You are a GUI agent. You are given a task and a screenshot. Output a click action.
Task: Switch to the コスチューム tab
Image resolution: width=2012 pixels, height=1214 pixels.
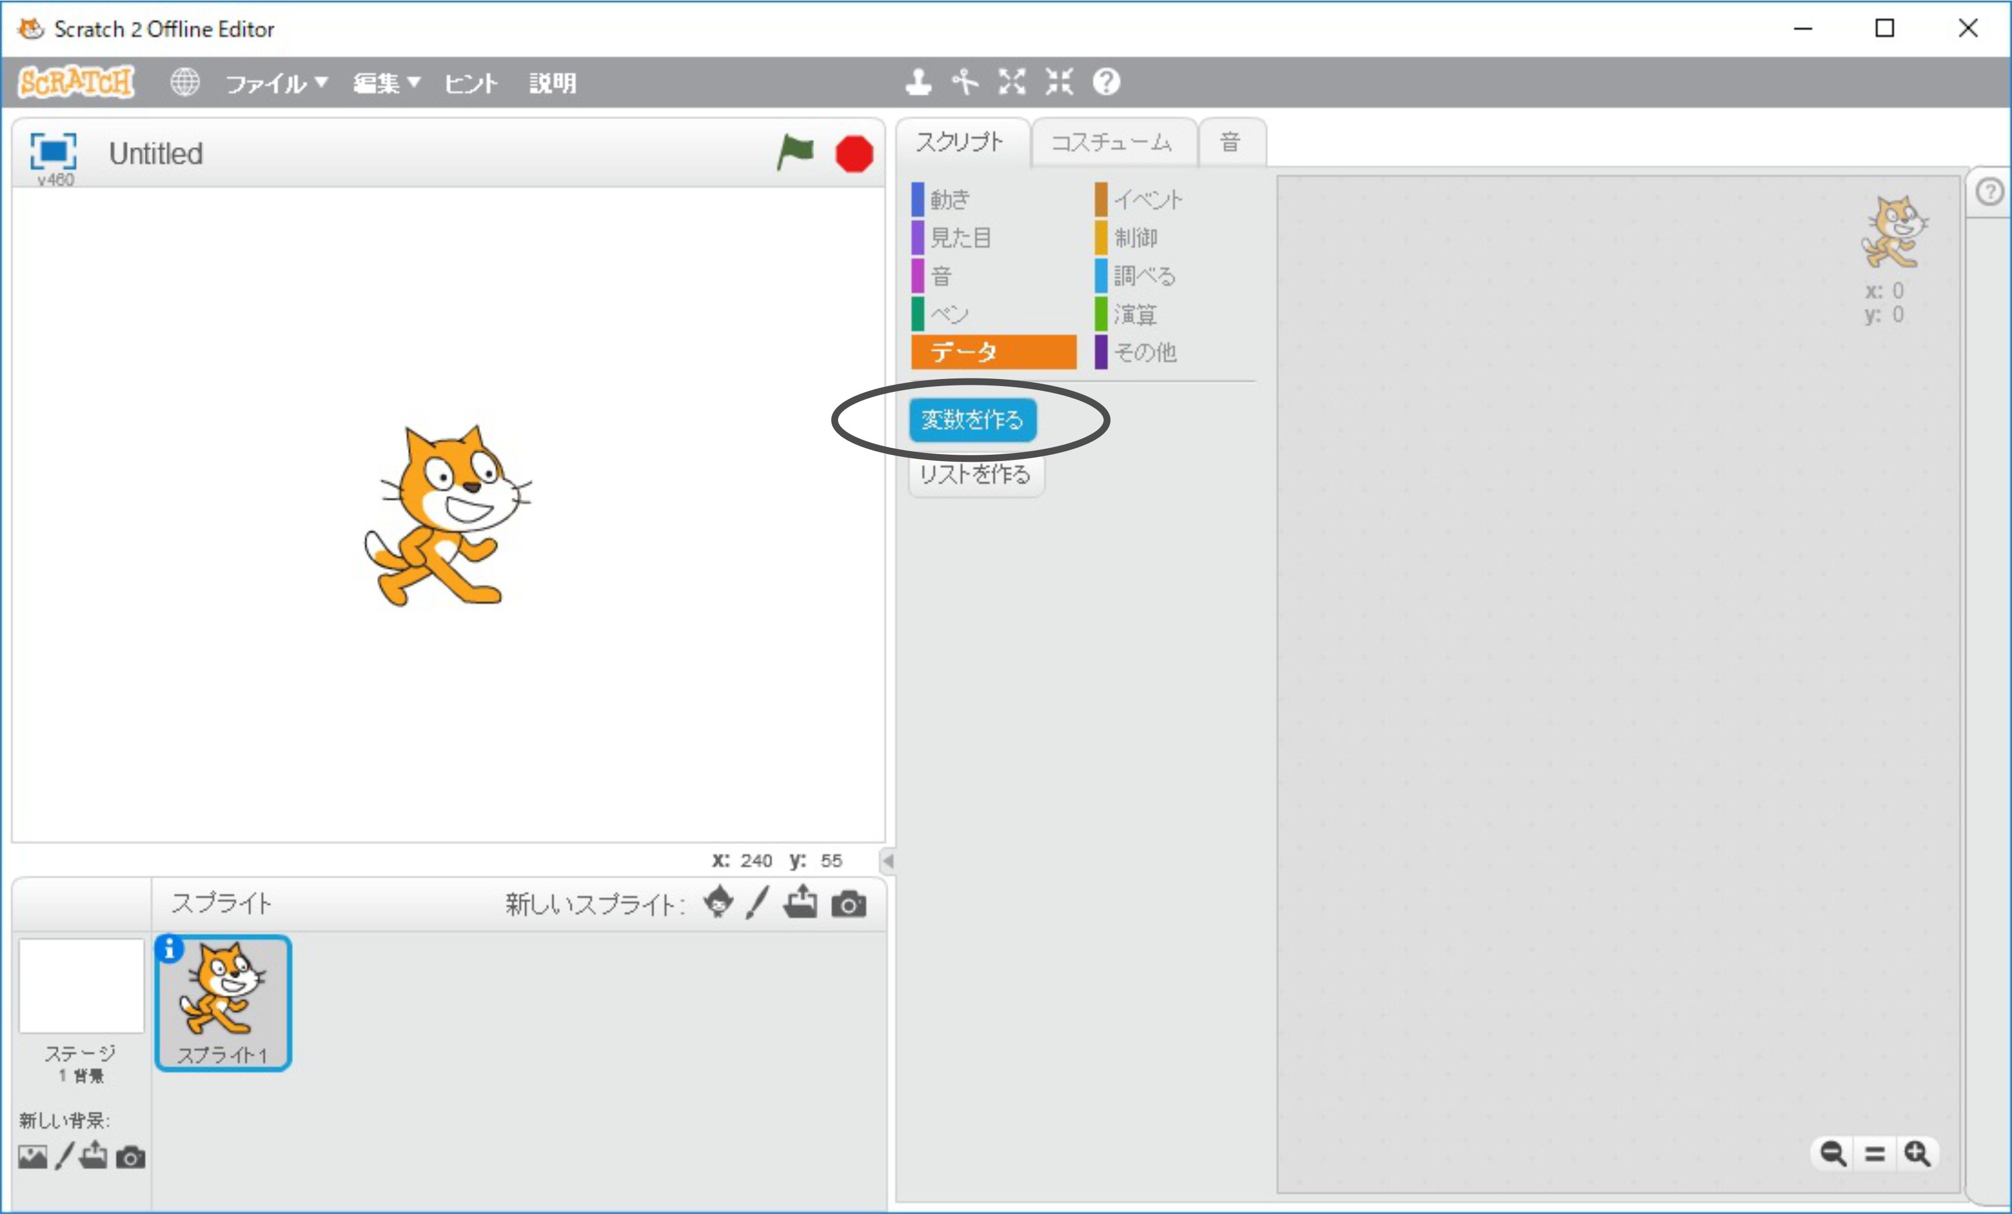coord(1113,142)
